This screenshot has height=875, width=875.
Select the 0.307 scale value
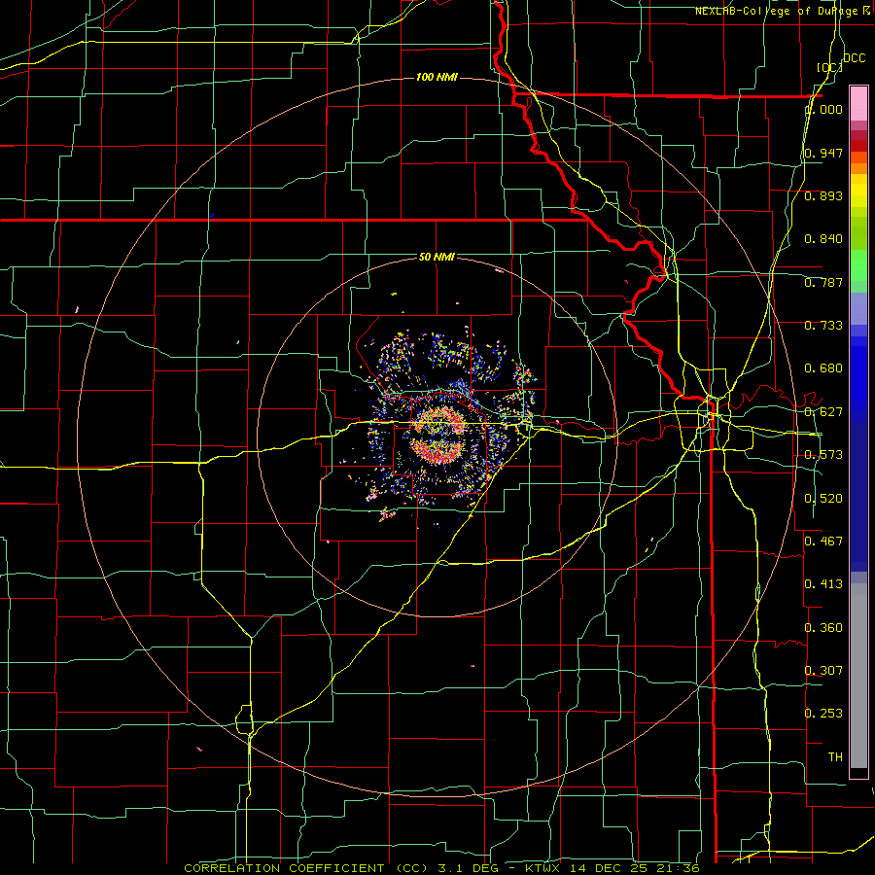823,671
